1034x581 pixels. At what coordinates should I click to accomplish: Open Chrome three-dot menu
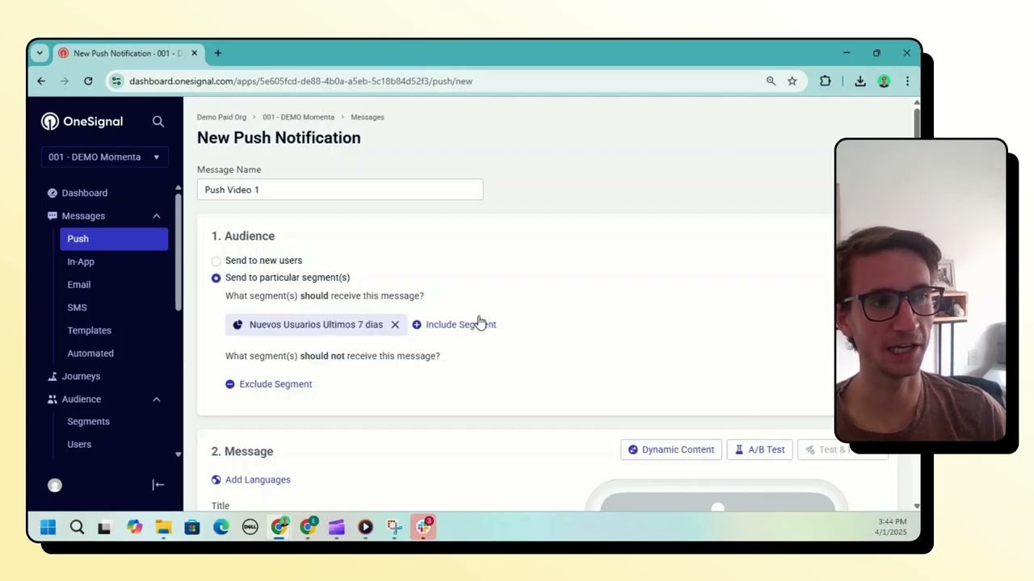[x=907, y=81]
